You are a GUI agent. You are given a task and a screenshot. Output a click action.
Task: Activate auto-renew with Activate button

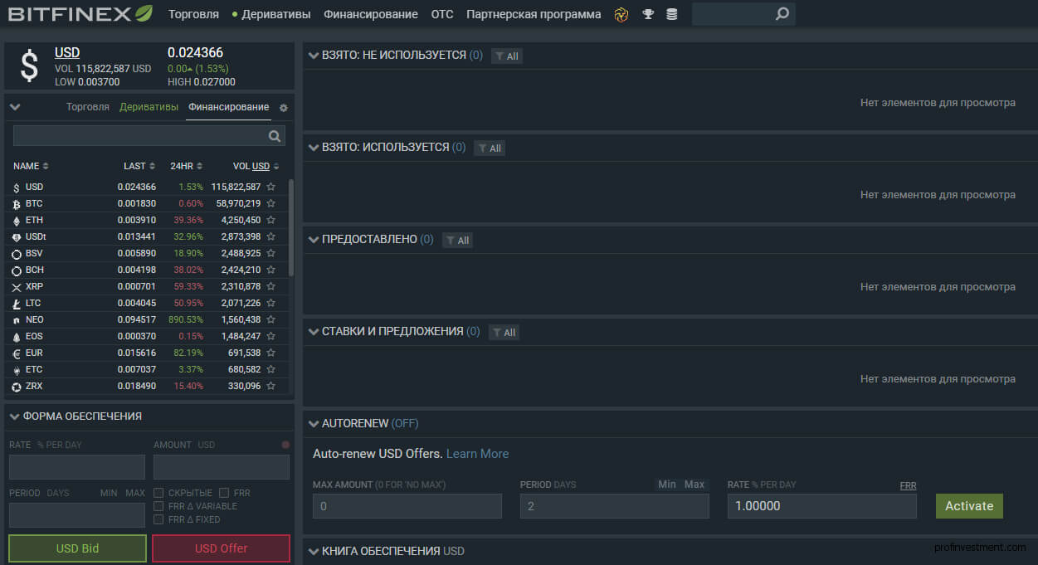pos(969,506)
